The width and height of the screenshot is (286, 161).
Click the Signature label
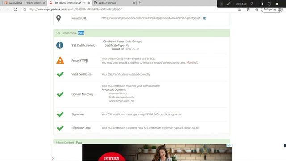coord(77,114)
